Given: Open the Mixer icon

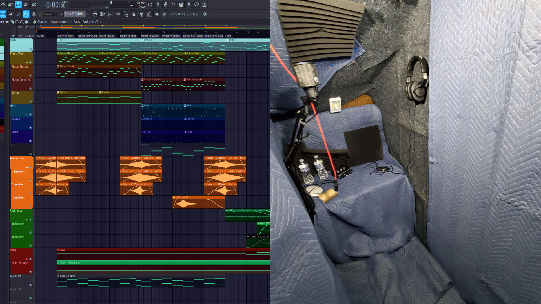Looking at the screenshot, I should 118,14.
